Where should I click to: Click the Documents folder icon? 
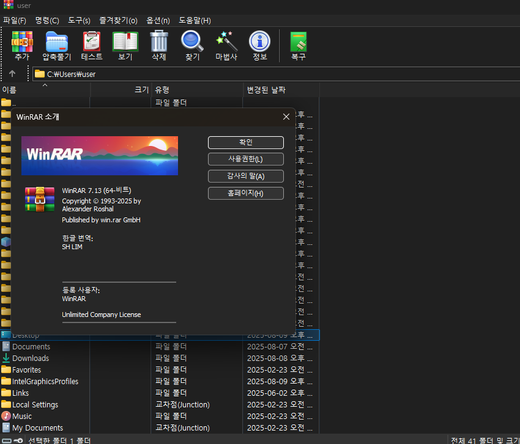click(x=6, y=346)
